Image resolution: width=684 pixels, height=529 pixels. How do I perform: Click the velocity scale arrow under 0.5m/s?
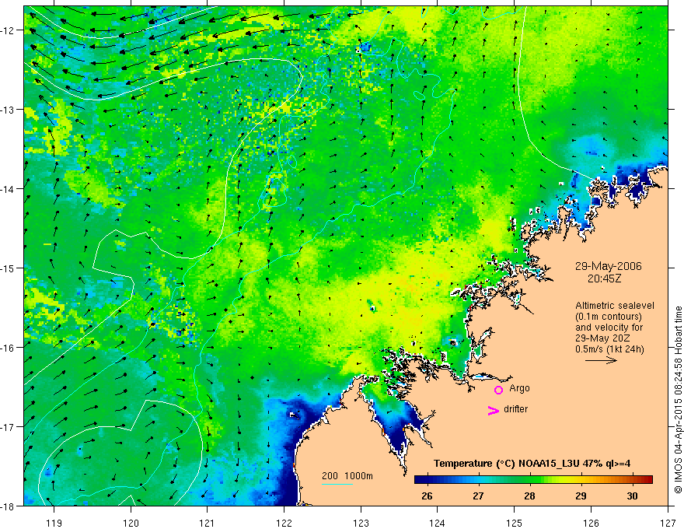pos(601,360)
